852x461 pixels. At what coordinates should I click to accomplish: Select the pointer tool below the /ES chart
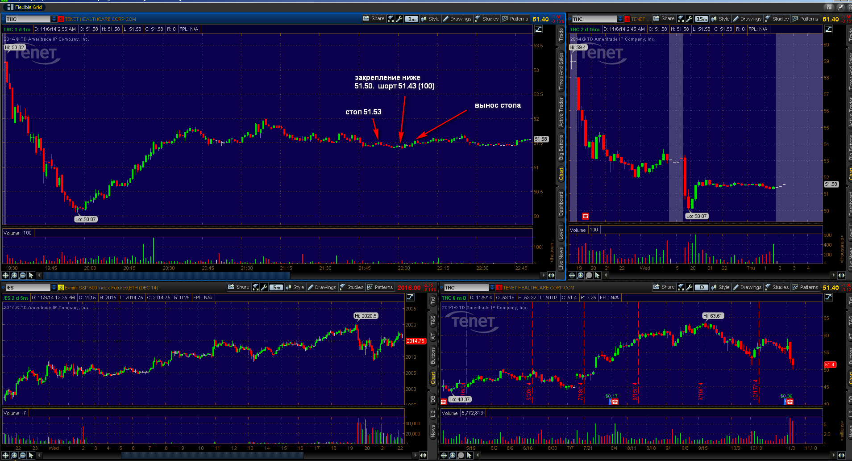tap(31, 455)
